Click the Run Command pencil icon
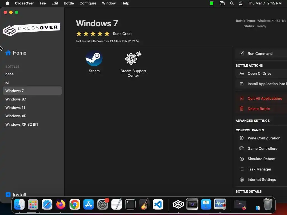This screenshot has width=287, height=215. [x=242, y=53]
